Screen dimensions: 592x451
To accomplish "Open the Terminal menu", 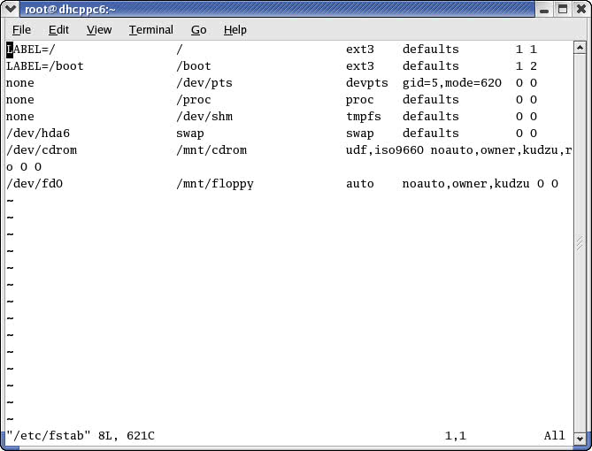I will click(151, 30).
